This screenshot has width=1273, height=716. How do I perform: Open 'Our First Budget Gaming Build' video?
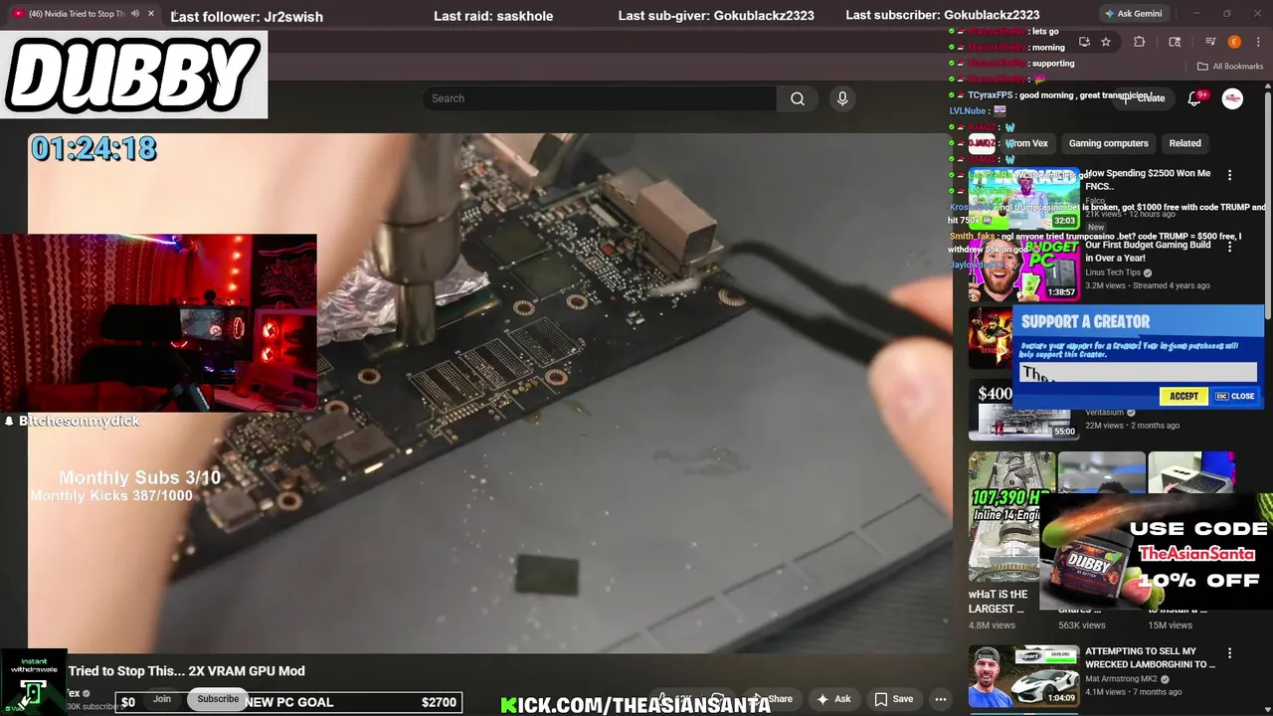click(x=1148, y=251)
